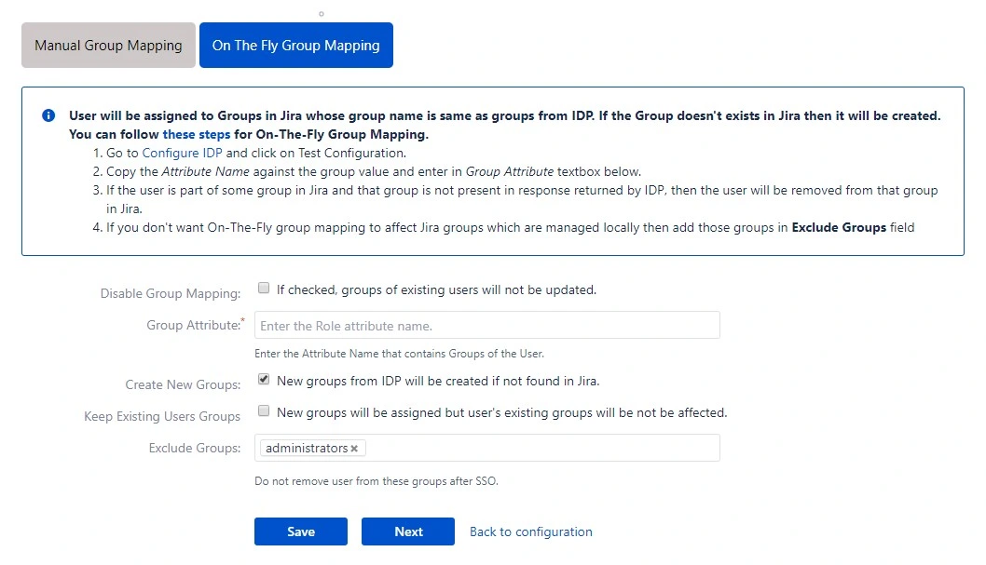Click 'Exclude Groups:' field label

[x=195, y=448]
